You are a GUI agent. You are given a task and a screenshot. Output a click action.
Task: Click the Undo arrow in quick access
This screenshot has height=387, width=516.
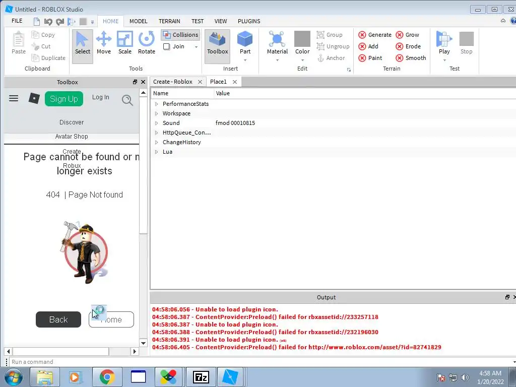coord(48,22)
